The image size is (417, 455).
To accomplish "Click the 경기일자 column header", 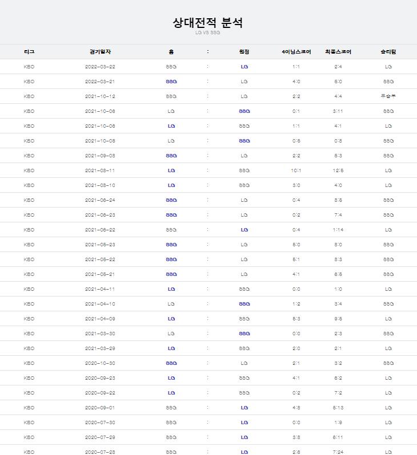I will click(x=100, y=52).
